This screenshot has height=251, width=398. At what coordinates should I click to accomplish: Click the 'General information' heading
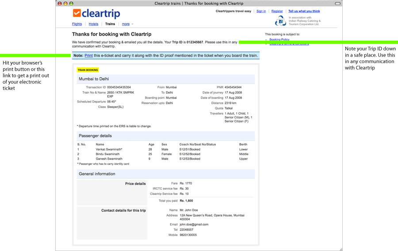[97, 174]
